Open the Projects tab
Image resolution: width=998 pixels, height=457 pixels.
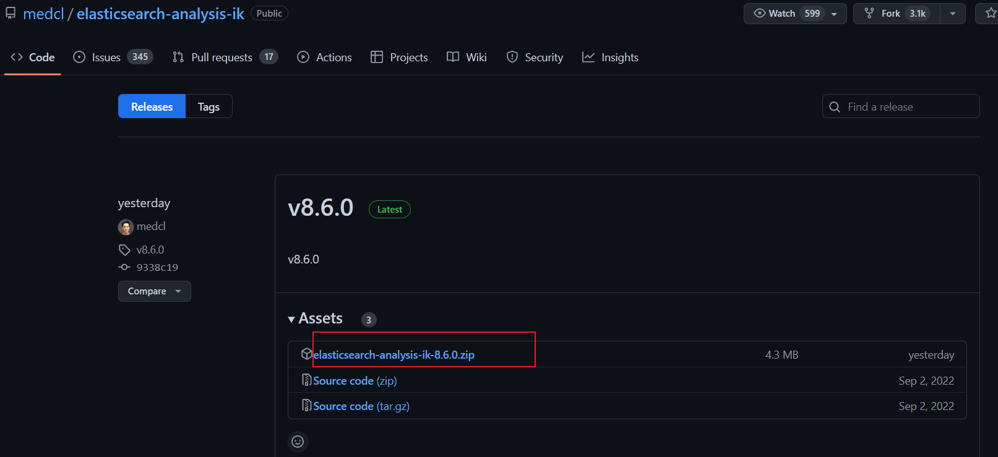click(399, 58)
